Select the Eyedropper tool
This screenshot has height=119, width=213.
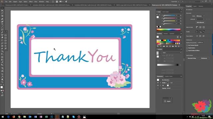click(x=2, y=62)
